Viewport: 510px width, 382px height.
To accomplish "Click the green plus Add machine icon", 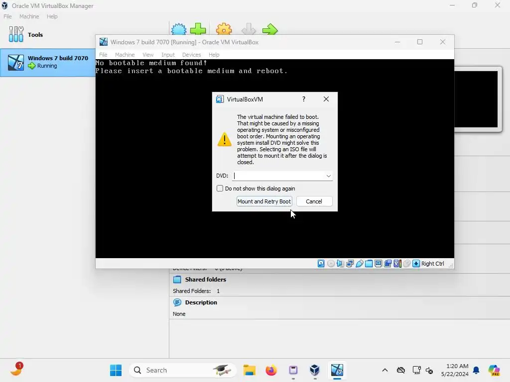I will 198,29.
